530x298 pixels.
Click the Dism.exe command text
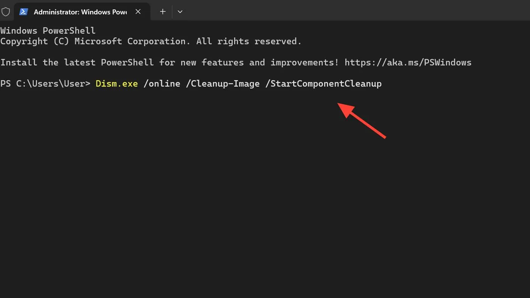click(x=117, y=84)
